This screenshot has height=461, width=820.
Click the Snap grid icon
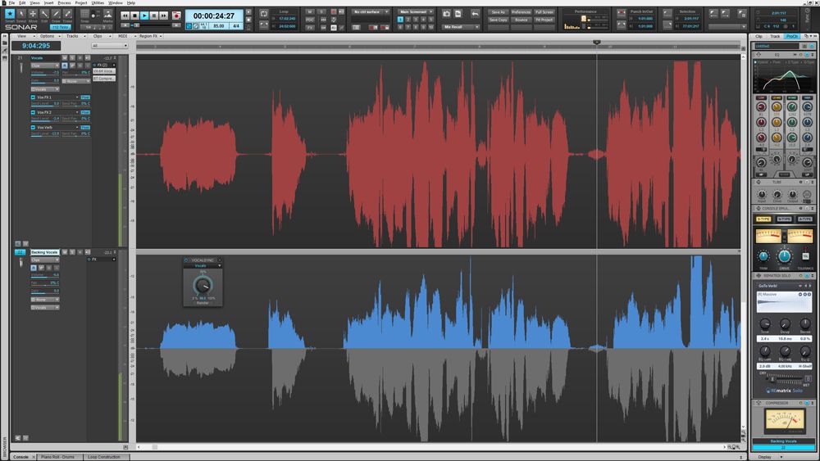pos(84,14)
